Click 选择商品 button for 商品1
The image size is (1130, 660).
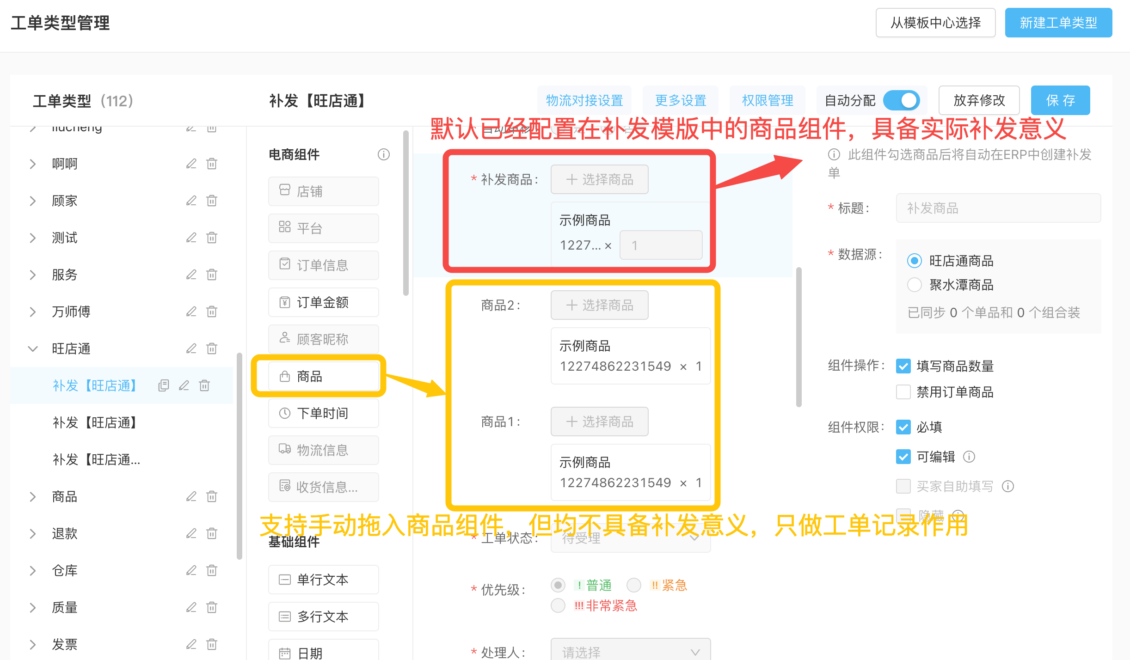600,422
